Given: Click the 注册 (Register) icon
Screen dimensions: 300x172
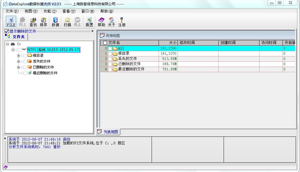Looking at the screenshot, I should [x=122, y=21].
